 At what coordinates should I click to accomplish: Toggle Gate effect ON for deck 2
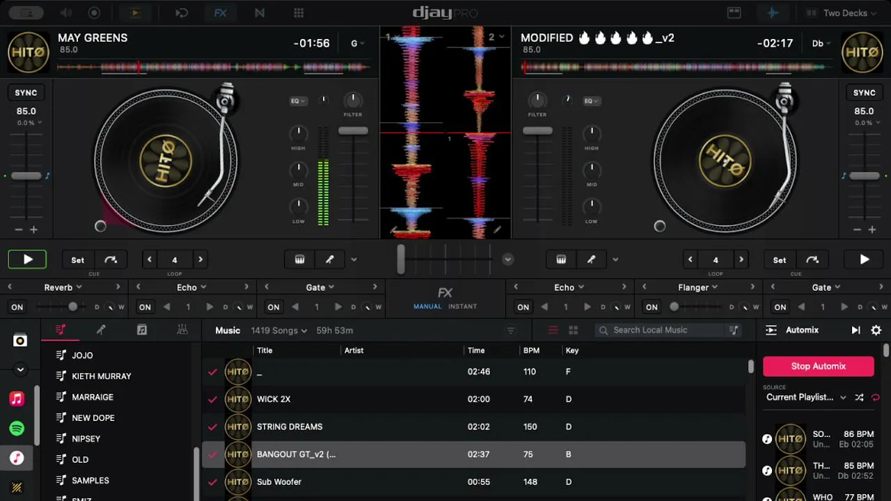780,307
